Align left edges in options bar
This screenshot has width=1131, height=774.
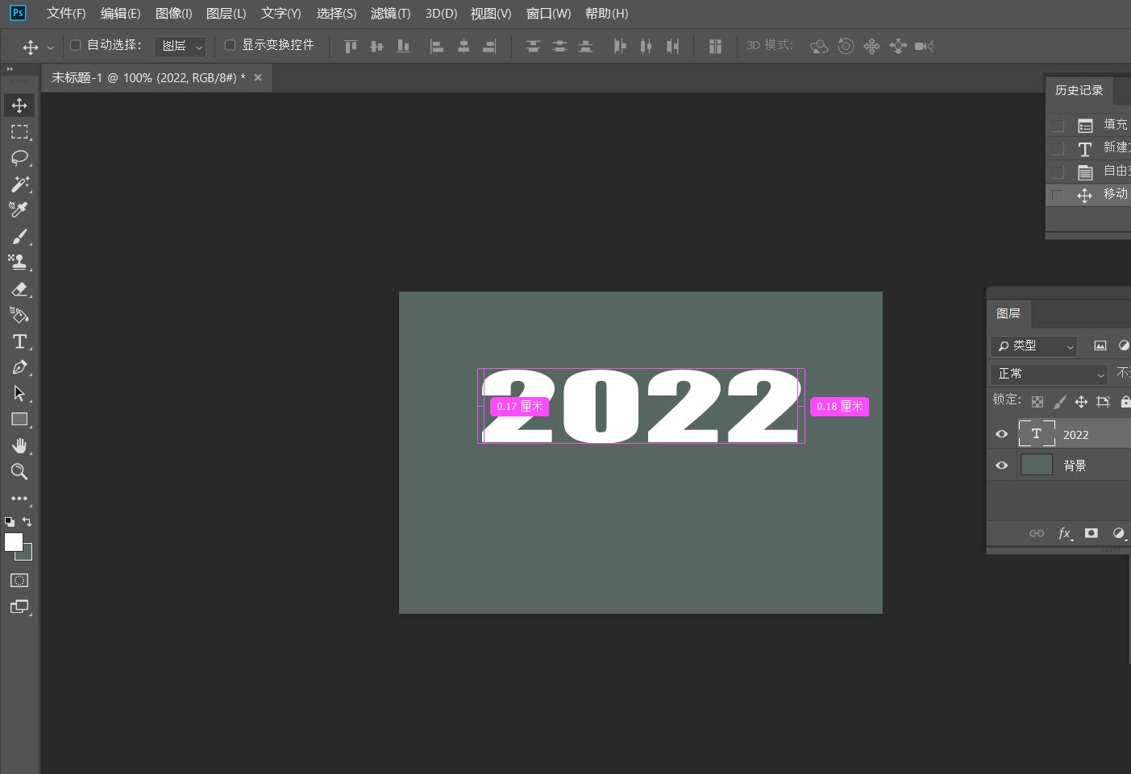436,47
